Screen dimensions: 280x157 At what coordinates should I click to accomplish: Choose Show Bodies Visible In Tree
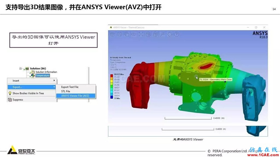pyautogui.click(x=32, y=93)
